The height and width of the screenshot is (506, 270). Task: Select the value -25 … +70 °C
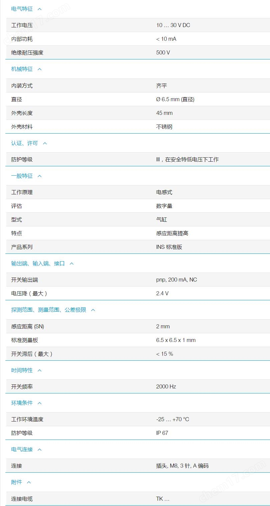point(173,419)
